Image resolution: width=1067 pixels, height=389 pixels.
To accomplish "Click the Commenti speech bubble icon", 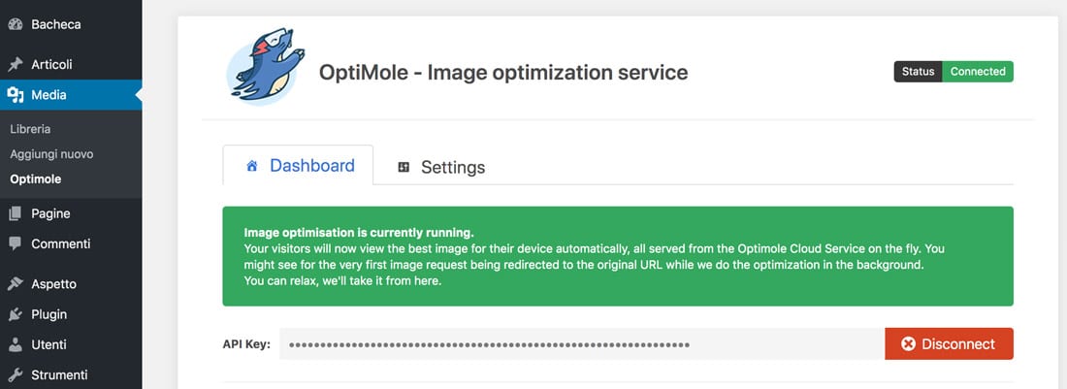I will point(15,243).
